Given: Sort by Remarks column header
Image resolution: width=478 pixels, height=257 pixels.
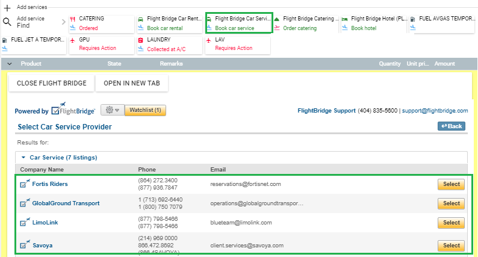Looking at the screenshot, I should click(x=172, y=63).
